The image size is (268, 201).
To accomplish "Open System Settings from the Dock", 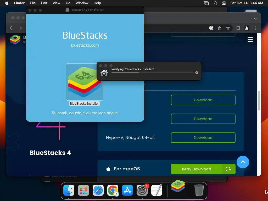I will point(142,190).
